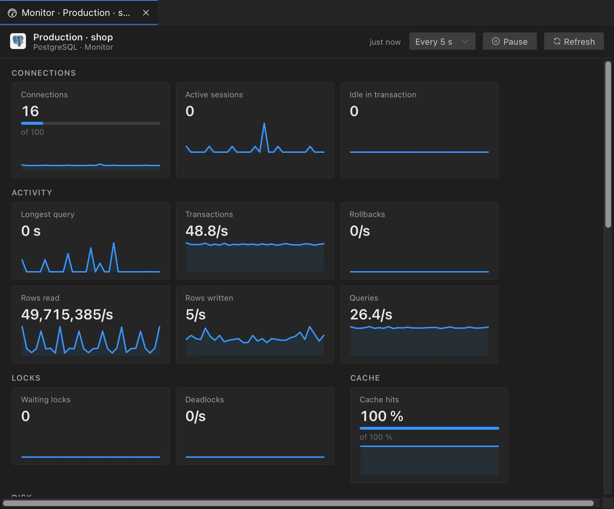Click the Deadlocks value 0/s
The height and width of the screenshot is (509, 614).
(196, 416)
